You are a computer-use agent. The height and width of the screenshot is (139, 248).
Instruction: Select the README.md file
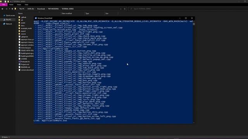pos(26,67)
